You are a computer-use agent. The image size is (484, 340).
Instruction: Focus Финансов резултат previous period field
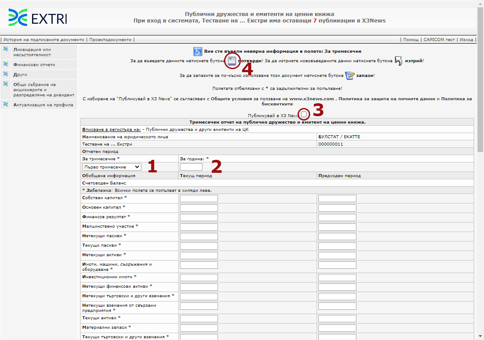pos(337,218)
